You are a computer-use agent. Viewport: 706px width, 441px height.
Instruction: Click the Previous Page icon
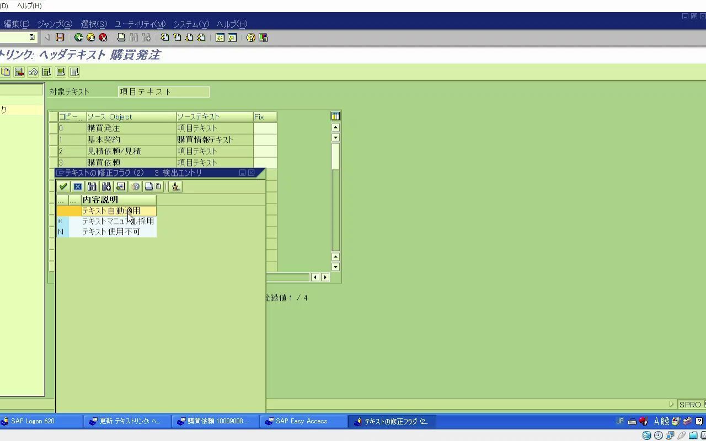click(177, 37)
